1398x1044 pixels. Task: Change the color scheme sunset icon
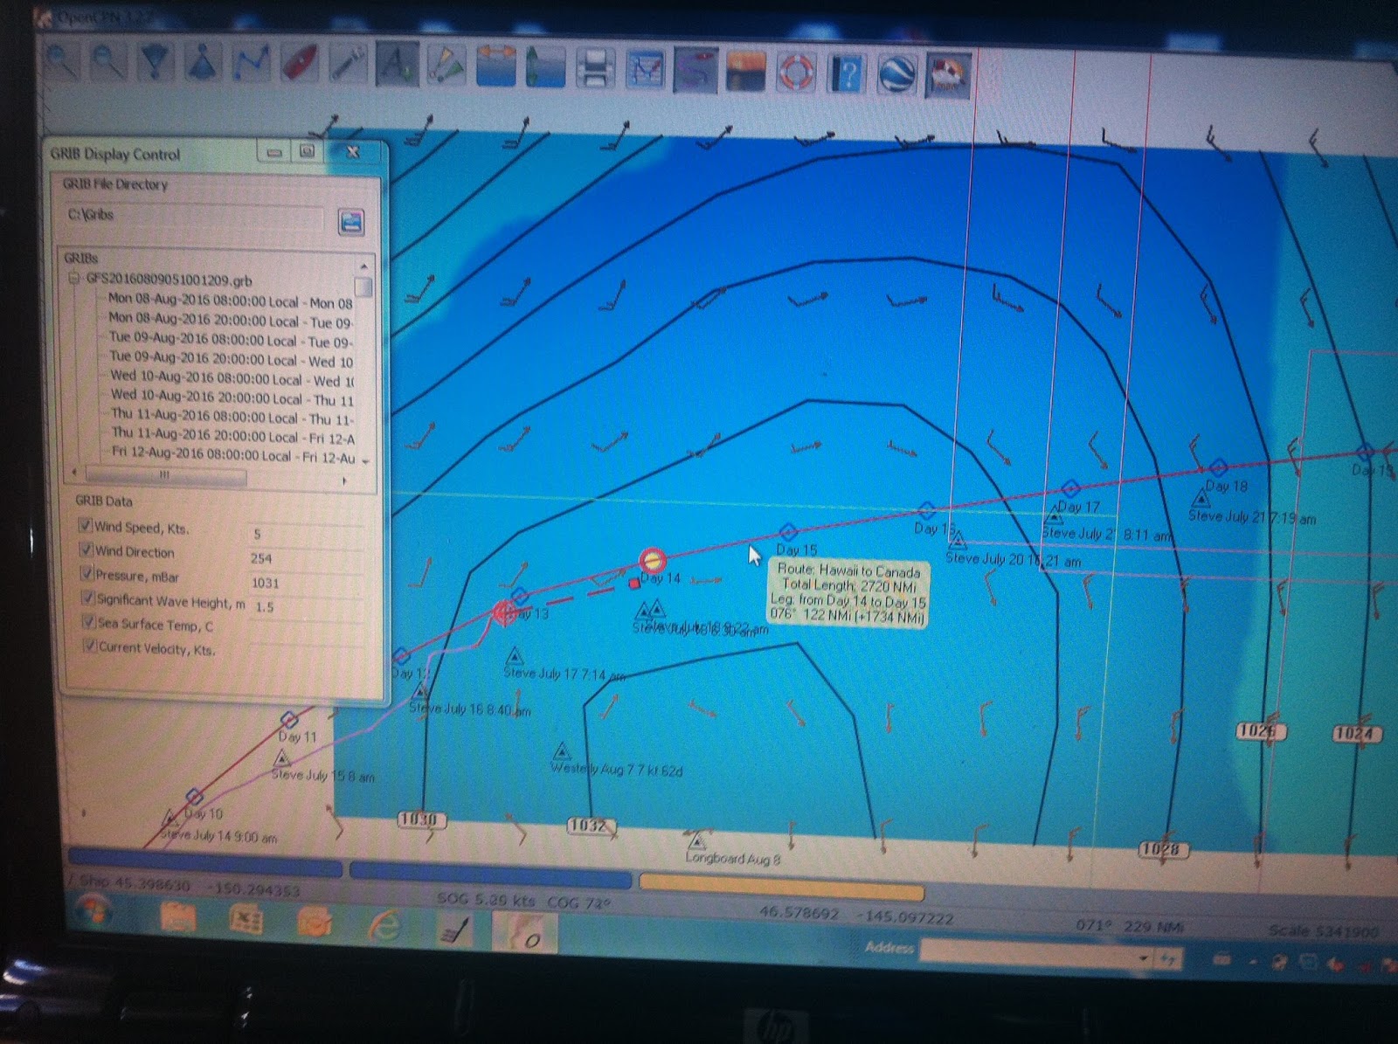(745, 71)
